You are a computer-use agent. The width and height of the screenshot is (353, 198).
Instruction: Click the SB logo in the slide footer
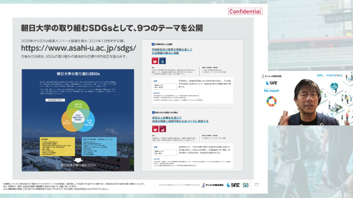[x=245, y=185]
